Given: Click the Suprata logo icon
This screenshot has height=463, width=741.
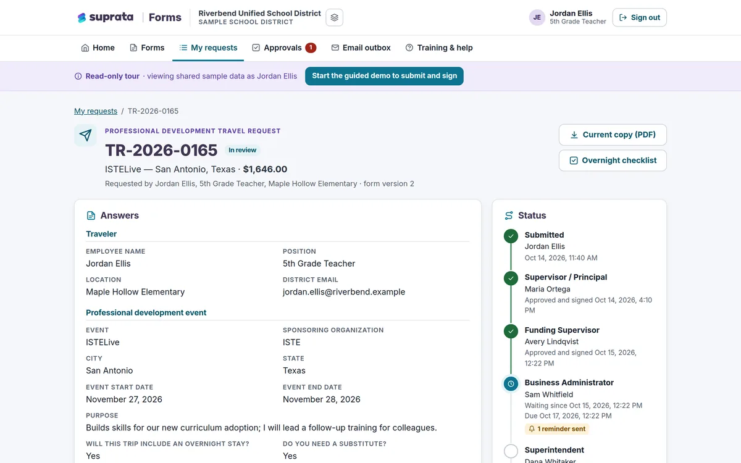Looking at the screenshot, I should pos(82,17).
